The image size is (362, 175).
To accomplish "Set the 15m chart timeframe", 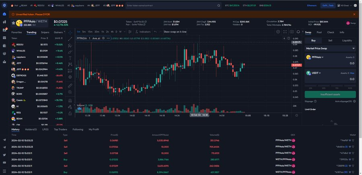I will (90, 32).
